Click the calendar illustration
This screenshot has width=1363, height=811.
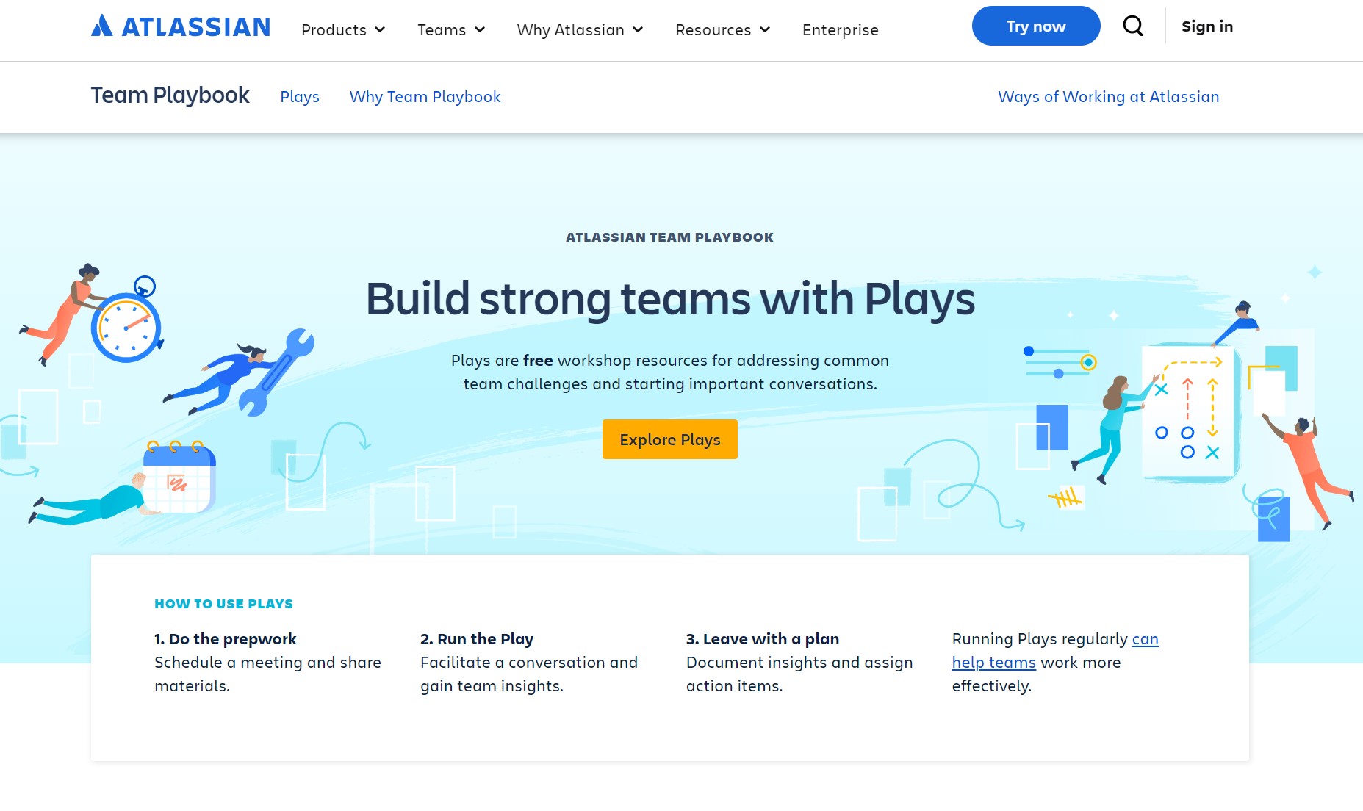[179, 478]
